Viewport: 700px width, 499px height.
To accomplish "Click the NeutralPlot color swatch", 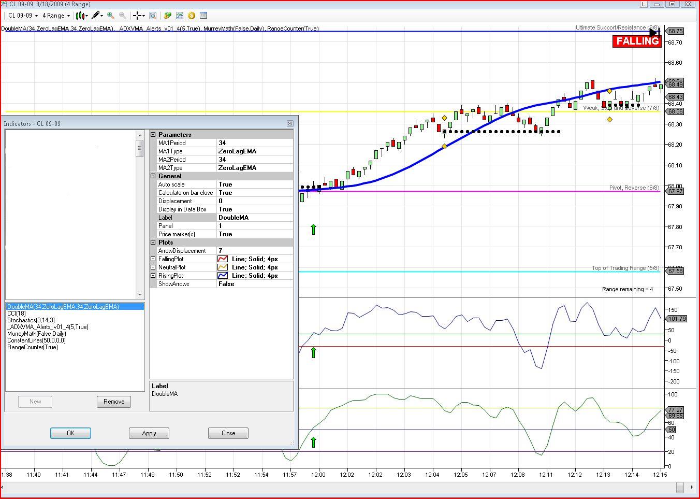I will tap(223, 267).
